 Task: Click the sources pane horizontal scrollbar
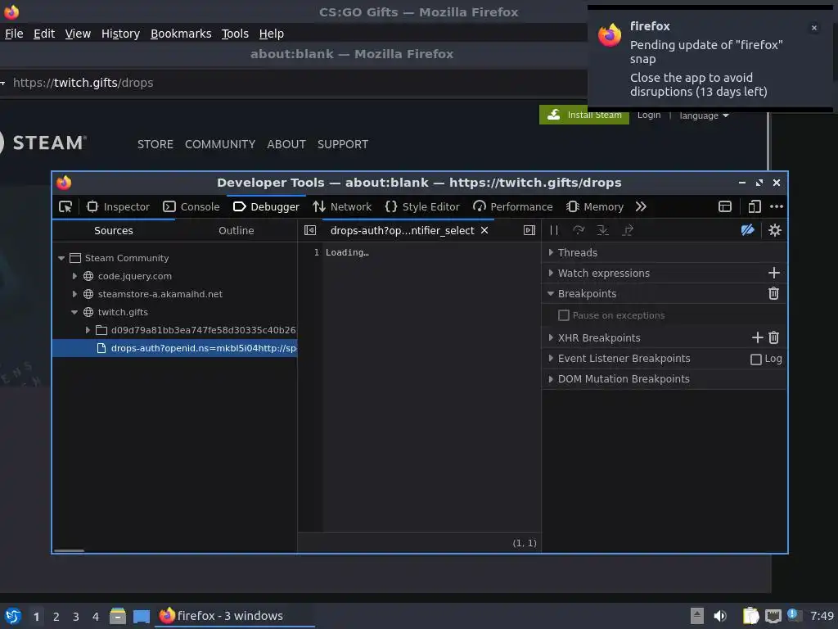(69, 550)
